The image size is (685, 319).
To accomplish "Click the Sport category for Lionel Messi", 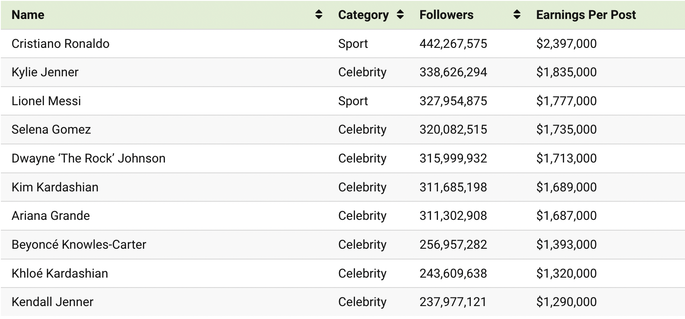I will point(353,101).
